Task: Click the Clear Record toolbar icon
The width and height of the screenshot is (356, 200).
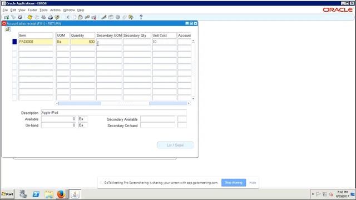Action: [87, 17]
